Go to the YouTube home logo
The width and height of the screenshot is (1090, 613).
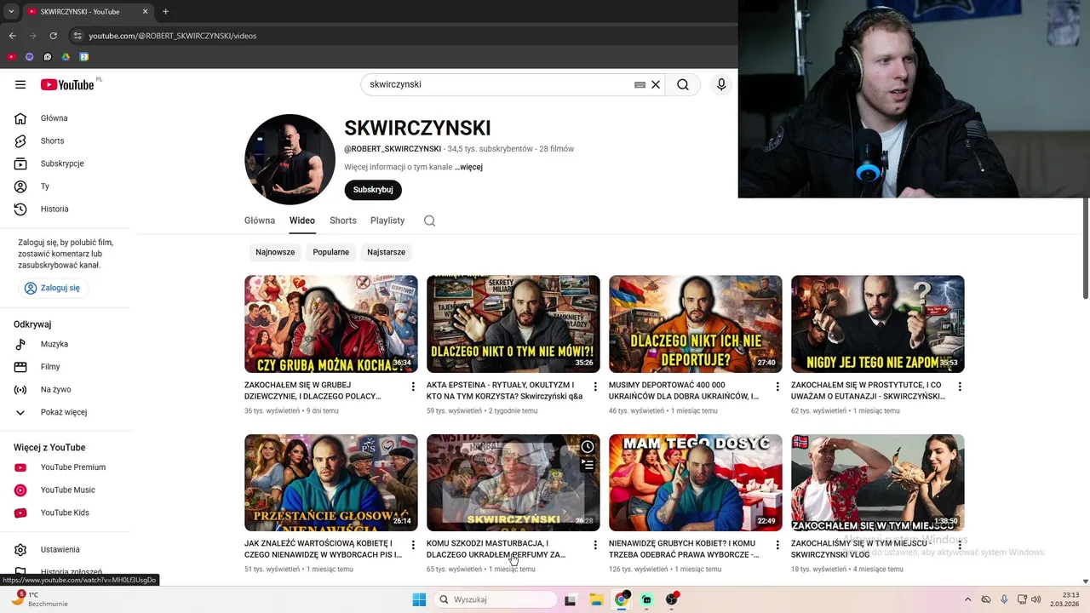point(67,84)
